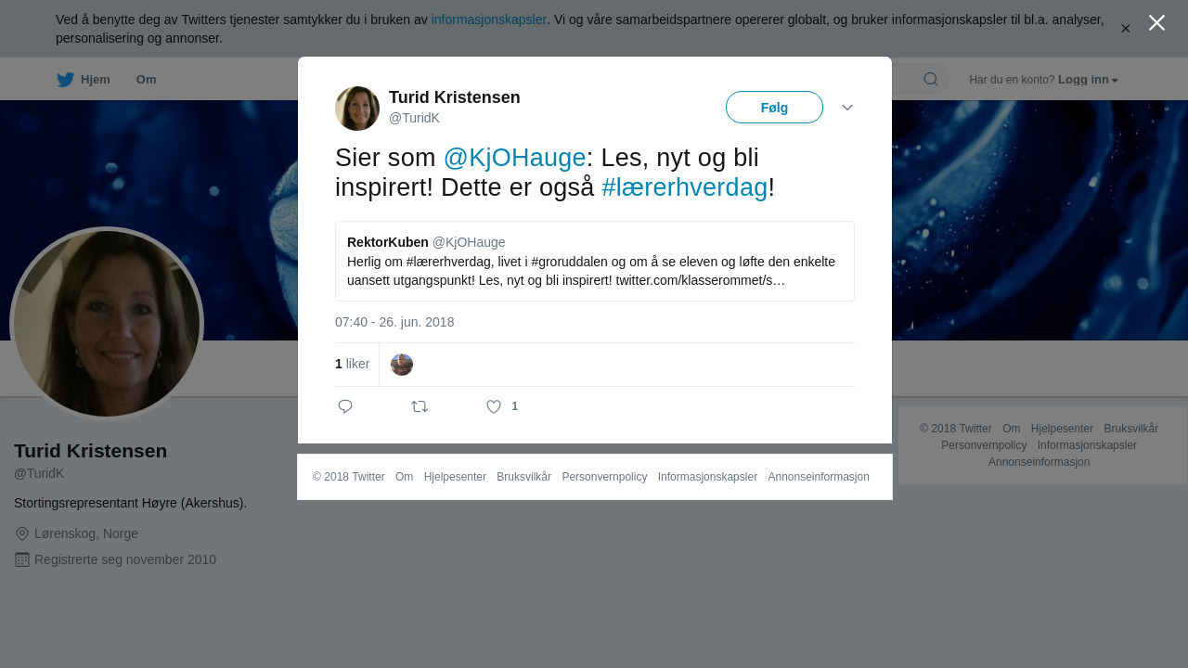This screenshot has width=1188, height=668.
Task: Click the retweet arrows icon
Action: click(x=420, y=406)
